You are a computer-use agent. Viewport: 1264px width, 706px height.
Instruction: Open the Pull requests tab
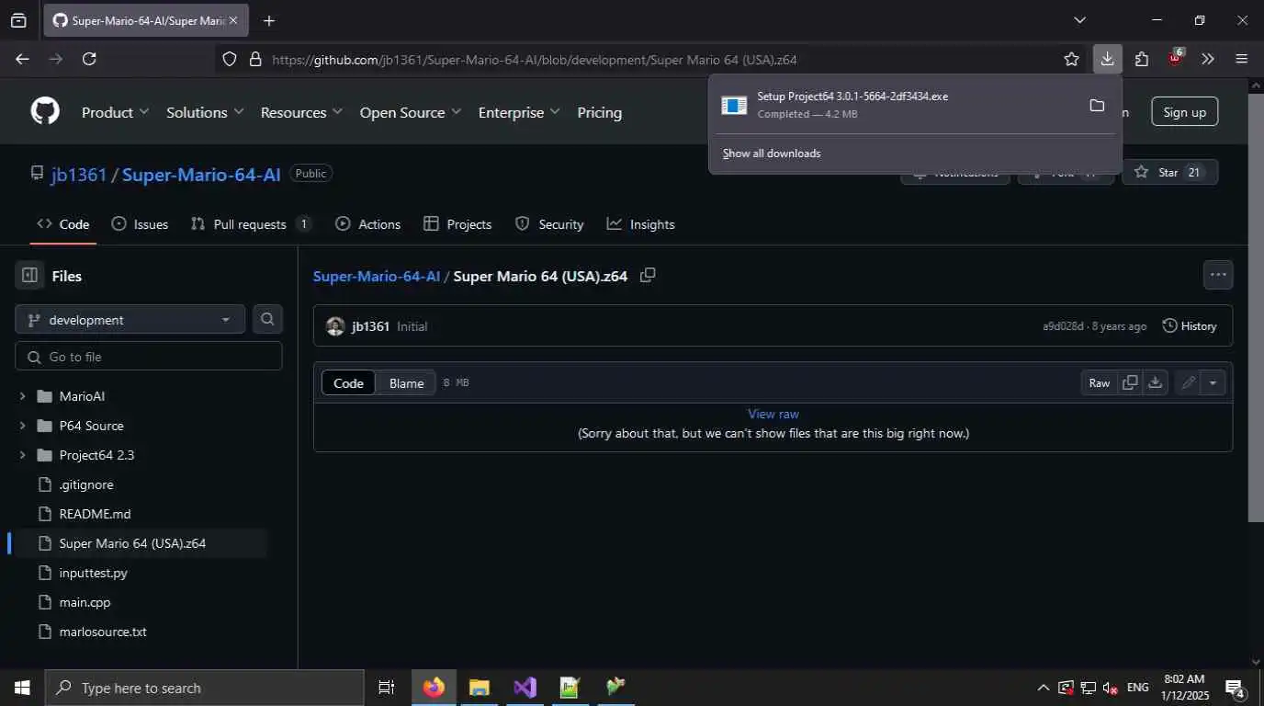(x=251, y=224)
